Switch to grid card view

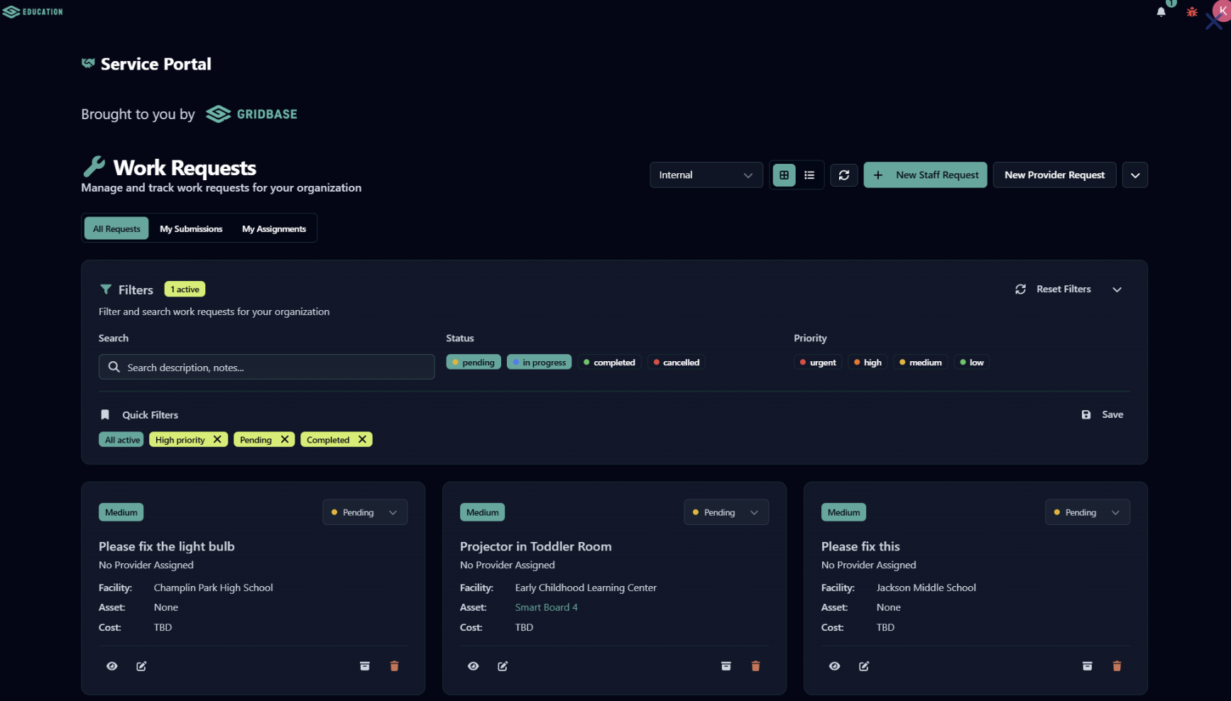[784, 175]
